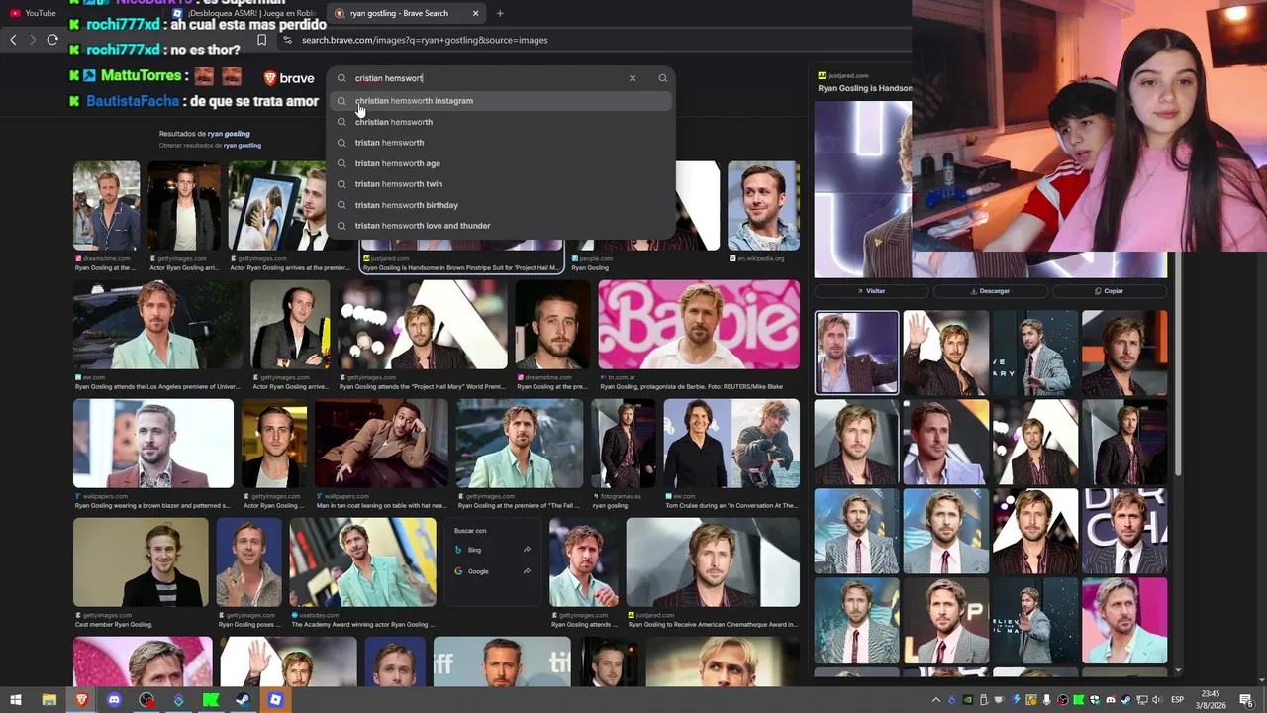Search with Bing in Buscar con card
Image resolution: width=1267 pixels, height=713 pixels.
pos(474,550)
